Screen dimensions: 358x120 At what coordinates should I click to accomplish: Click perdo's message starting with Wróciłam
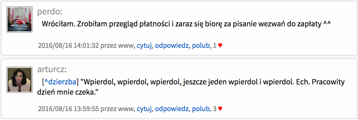tap(186, 24)
